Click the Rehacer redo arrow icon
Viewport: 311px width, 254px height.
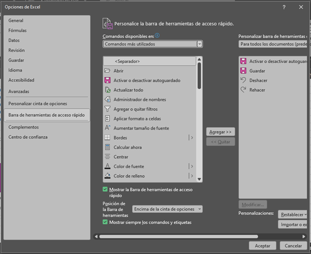[x=244, y=90]
